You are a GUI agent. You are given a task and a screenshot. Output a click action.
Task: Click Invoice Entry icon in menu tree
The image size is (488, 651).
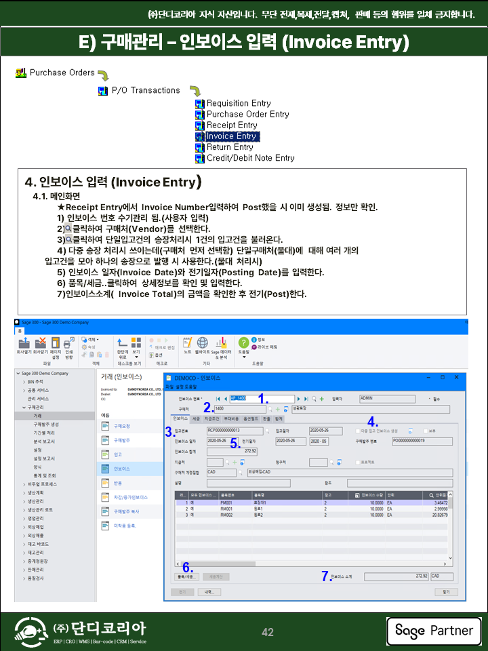(200, 136)
